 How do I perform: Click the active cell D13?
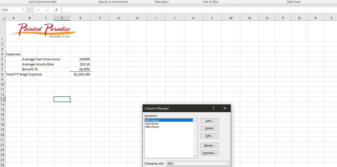point(62,99)
